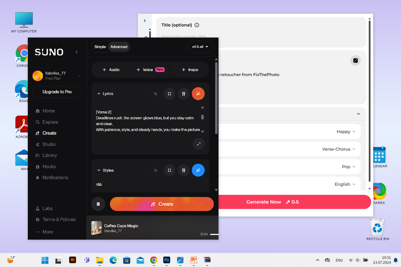Open My Computer desktop icon

(x=24, y=22)
